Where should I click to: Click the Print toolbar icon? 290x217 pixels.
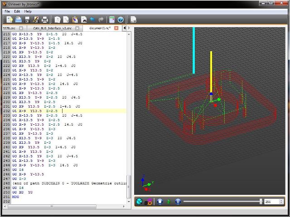(45, 19)
